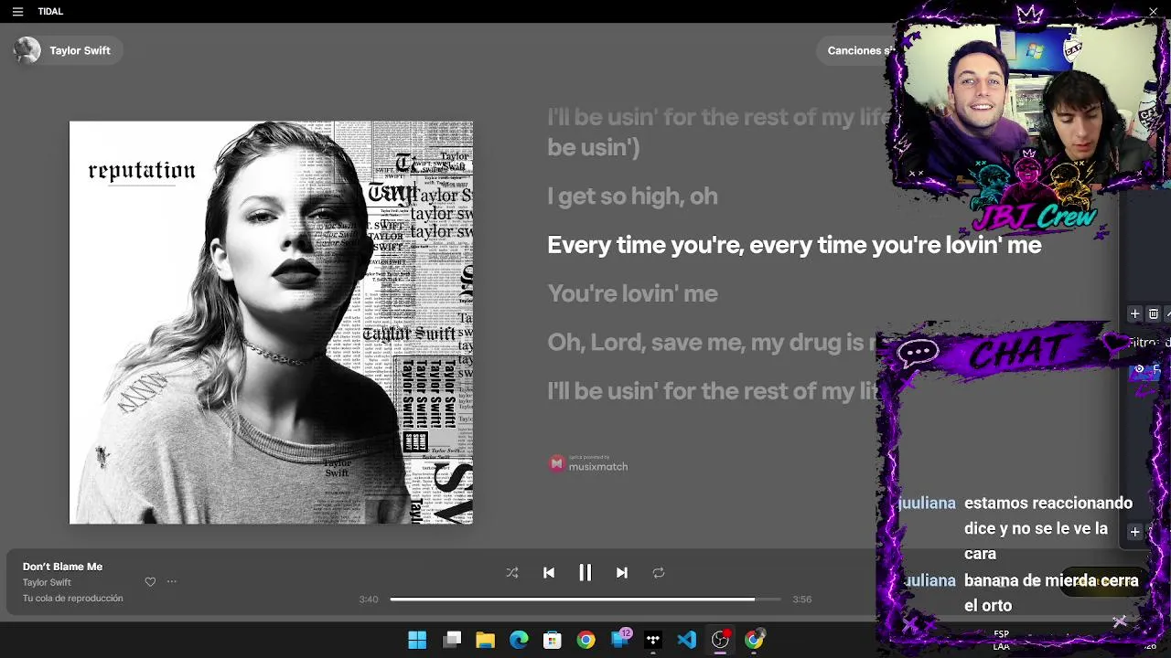This screenshot has width=1171, height=658.
Task: Skip to the next track
Action: click(622, 573)
